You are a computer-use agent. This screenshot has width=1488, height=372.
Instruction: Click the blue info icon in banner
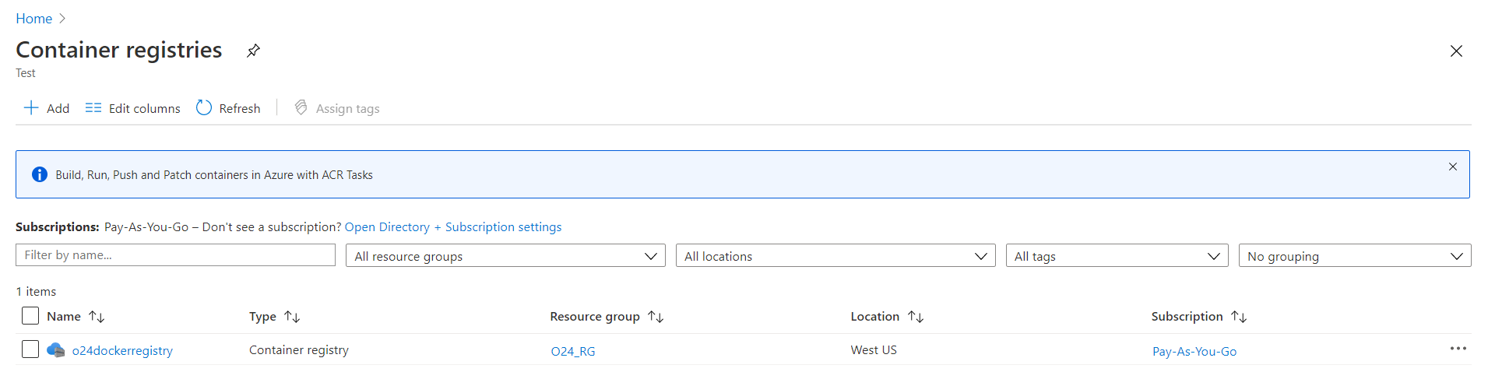40,175
